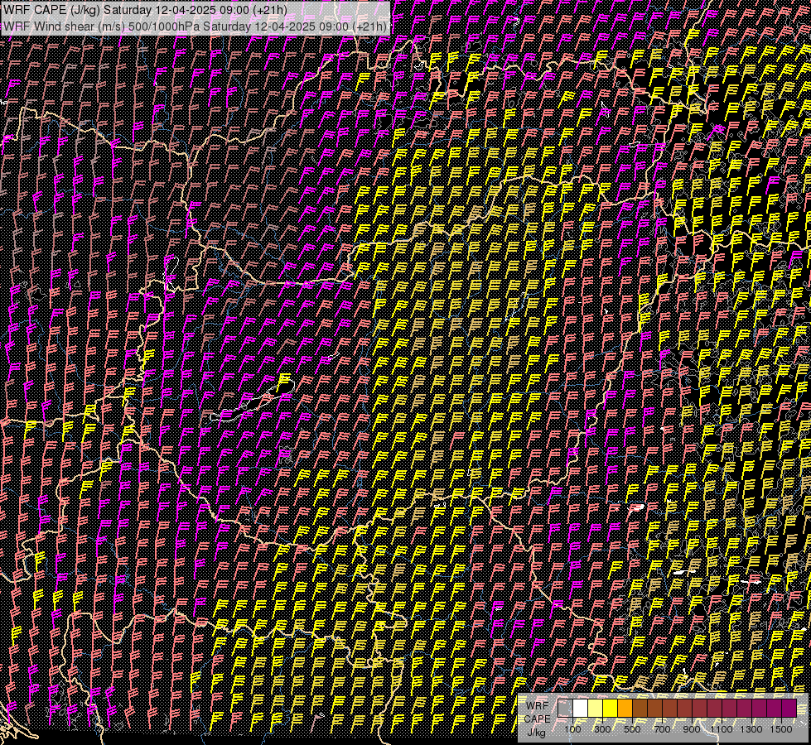Select the rightmost purple legend swatch
This screenshot has height=745, width=811.
[x=789, y=709]
